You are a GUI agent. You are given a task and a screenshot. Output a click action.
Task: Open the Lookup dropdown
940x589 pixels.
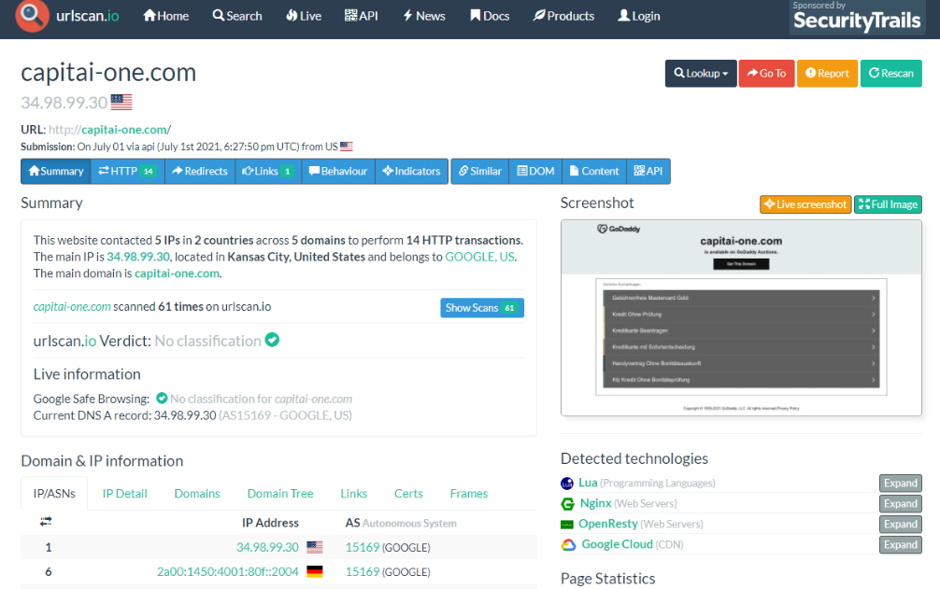(x=701, y=74)
